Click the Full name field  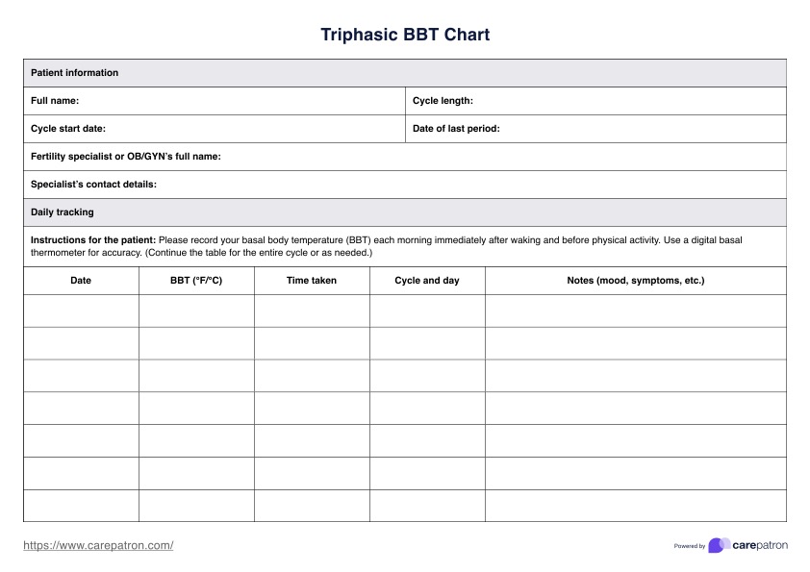pos(240,101)
